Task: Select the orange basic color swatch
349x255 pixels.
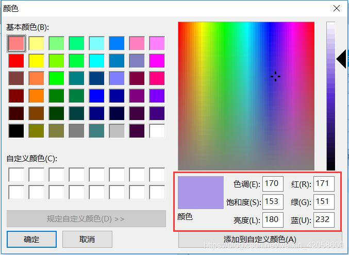Action: point(37,96)
